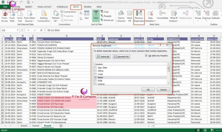The height and width of the screenshot is (132, 222).
Task: Click the Group outline icon
Action: coord(198,13)
